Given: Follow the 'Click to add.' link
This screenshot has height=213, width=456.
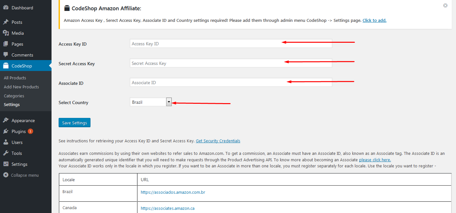Looking at the screenshot, I should [x=375, y=20].
